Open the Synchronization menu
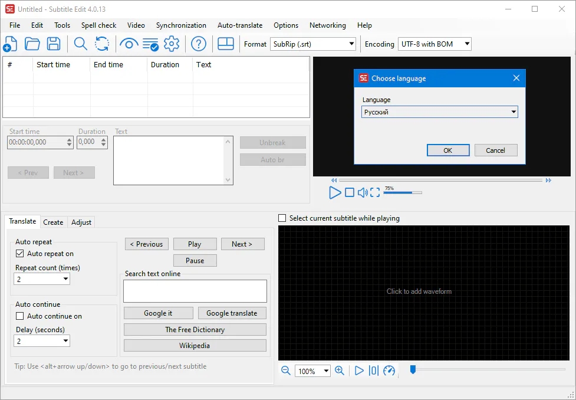 [x=181, y=25]
